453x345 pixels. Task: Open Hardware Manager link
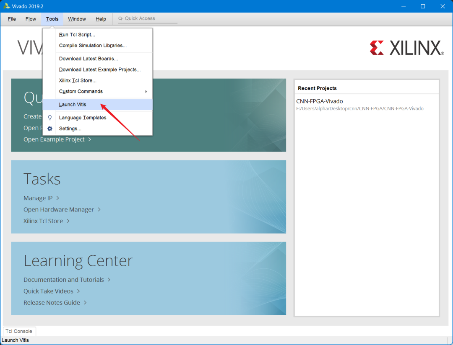[x=59, y=209]
